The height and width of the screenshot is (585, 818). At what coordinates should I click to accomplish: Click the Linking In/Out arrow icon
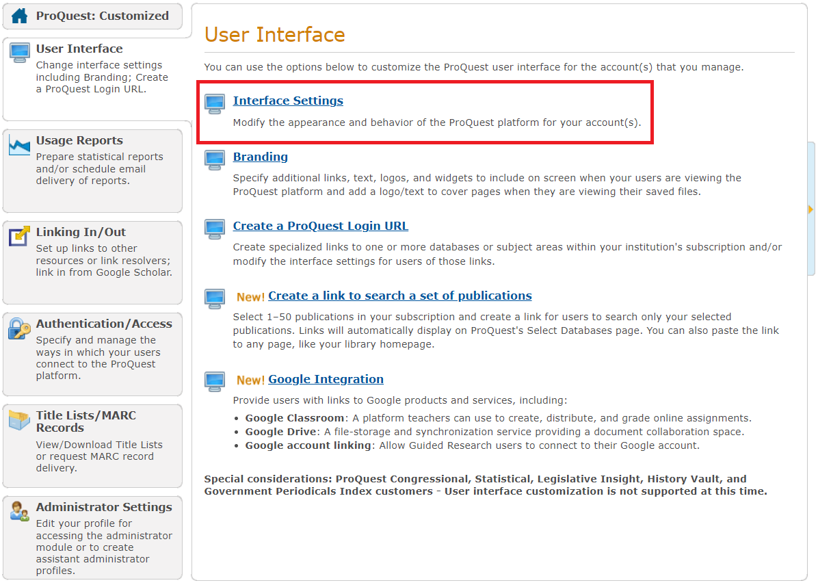(20, 236)
